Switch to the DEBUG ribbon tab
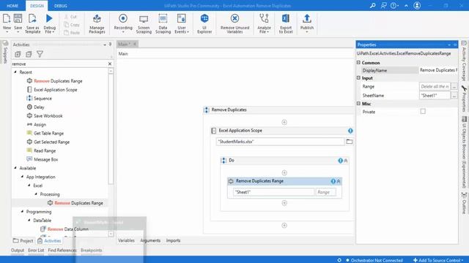The image size is (469, 263). pos(61,6)
